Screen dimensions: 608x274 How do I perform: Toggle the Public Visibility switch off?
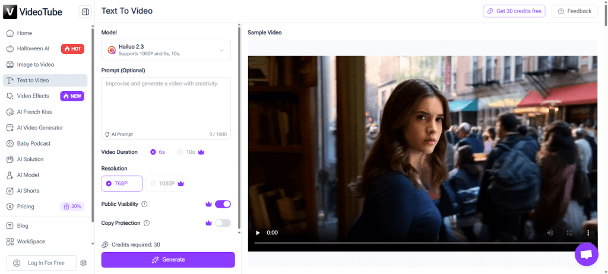tap(223, 204)
